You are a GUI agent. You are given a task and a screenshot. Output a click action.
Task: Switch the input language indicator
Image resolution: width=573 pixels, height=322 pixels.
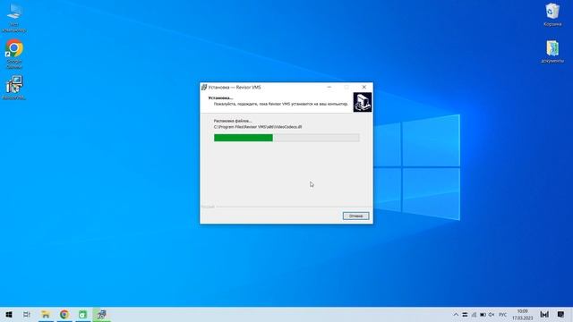click(503, 314)
